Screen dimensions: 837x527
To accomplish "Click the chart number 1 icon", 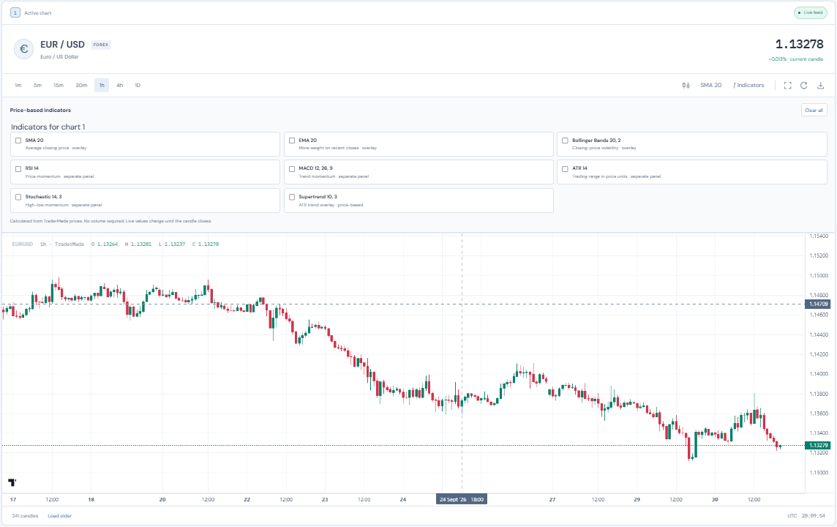I will pyautogui.click(x=15, y=12).
